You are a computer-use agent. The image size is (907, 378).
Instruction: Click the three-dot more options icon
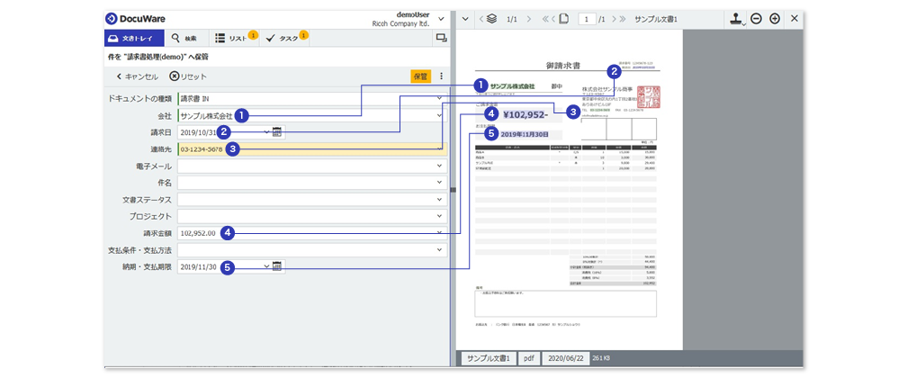(441, 76)
